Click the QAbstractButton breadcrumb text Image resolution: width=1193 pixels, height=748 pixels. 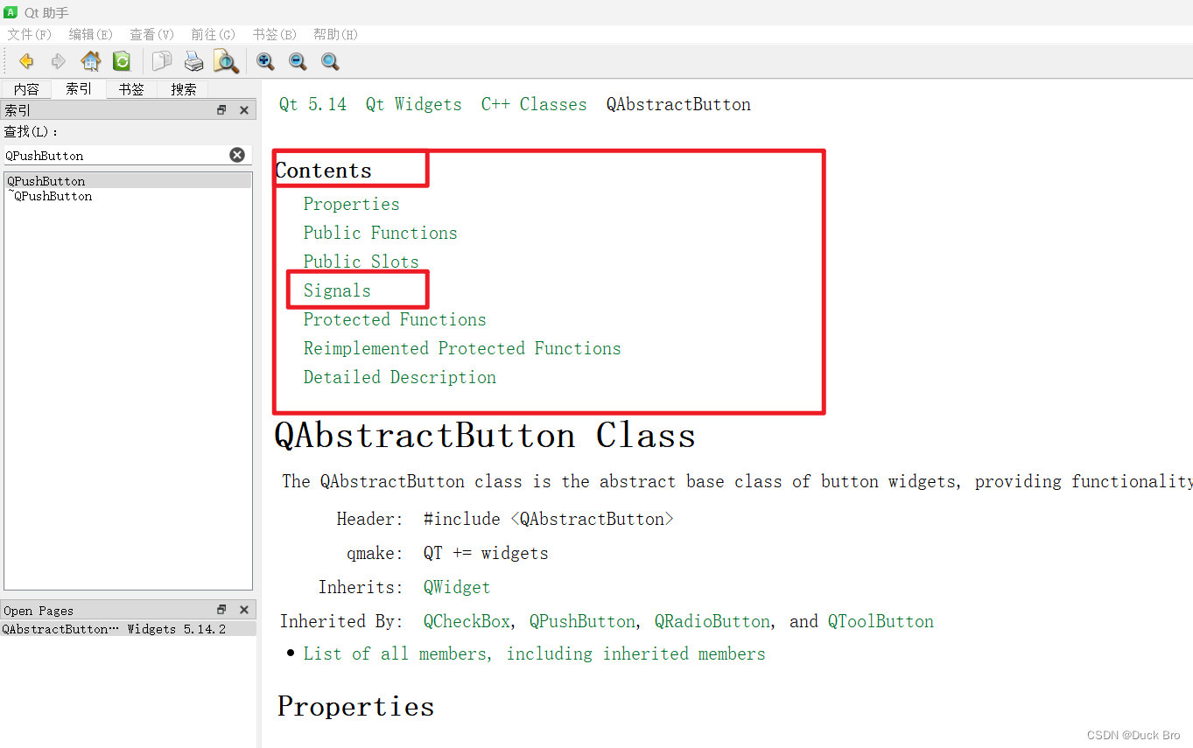(x=678, y=104)
